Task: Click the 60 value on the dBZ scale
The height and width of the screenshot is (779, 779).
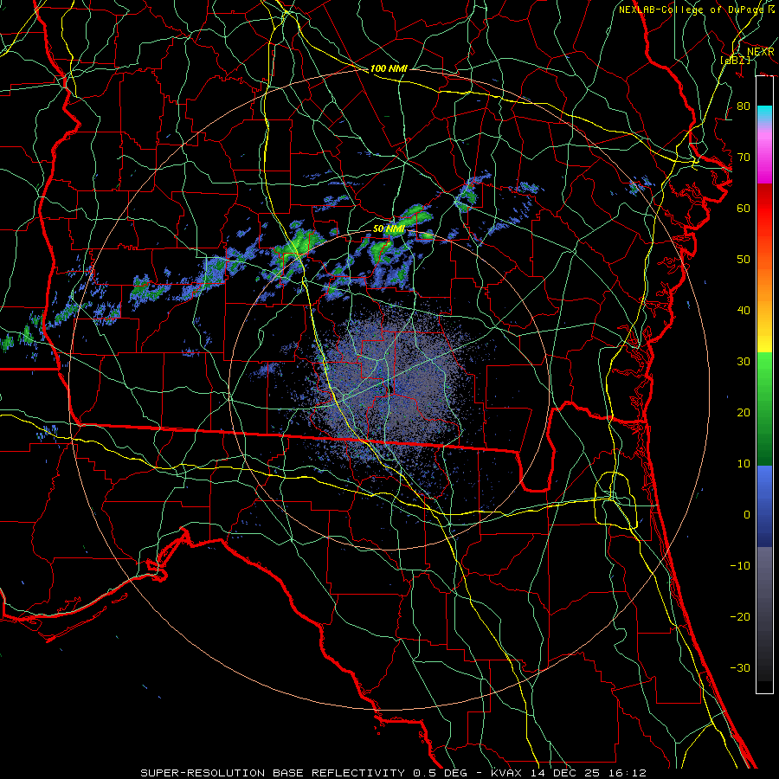Action: click(x=744, y=209)
